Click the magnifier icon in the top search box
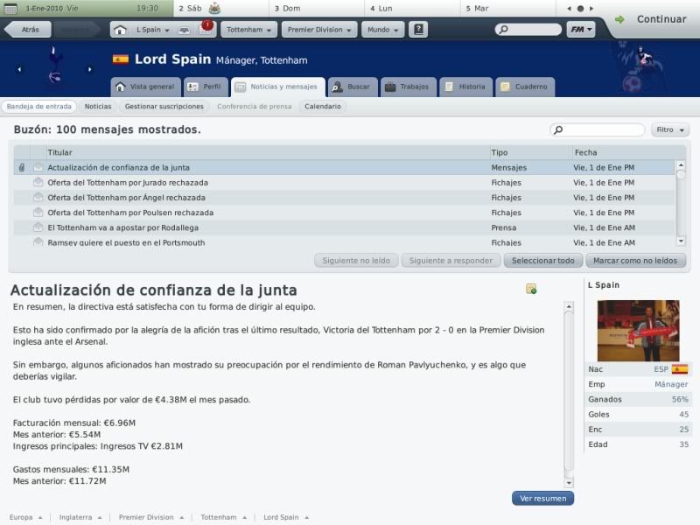Screen dimensions: 700x525 pos(503,30)
